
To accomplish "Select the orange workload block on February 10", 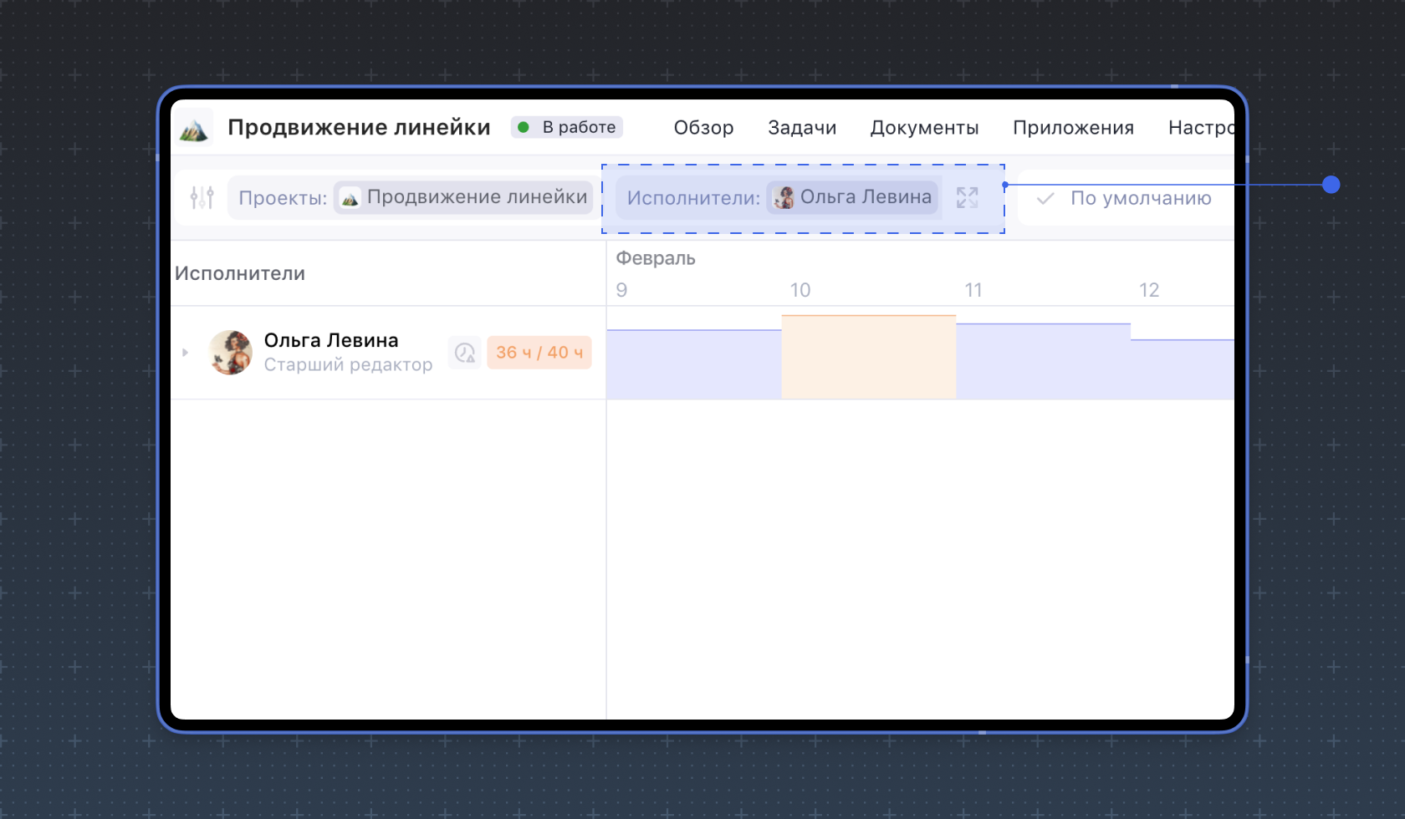I will pos(868,357).
